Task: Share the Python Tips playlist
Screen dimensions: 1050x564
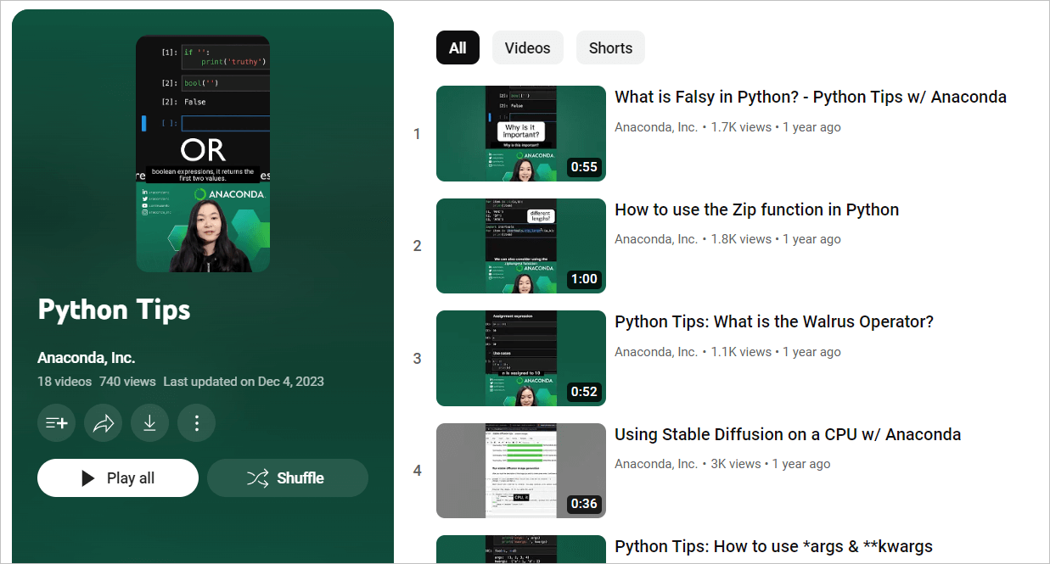Action: click(x=103, y=422)
